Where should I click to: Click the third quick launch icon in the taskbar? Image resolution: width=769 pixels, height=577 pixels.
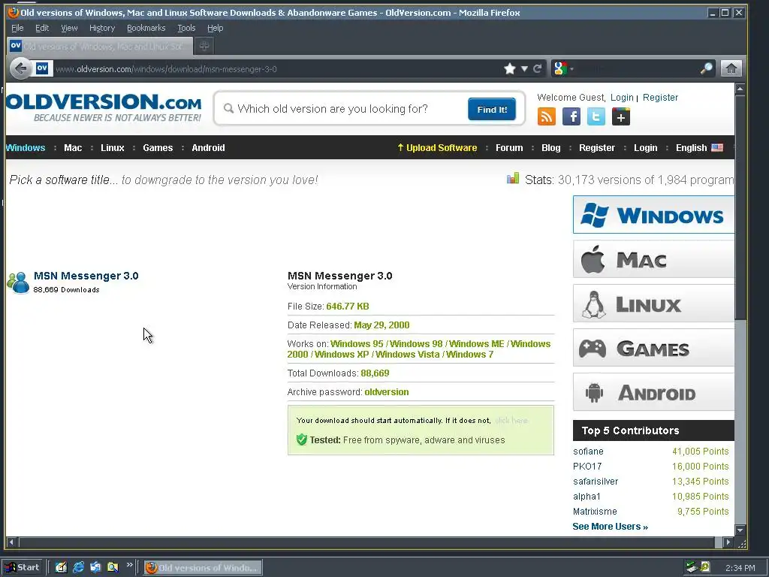pos(95,567)
